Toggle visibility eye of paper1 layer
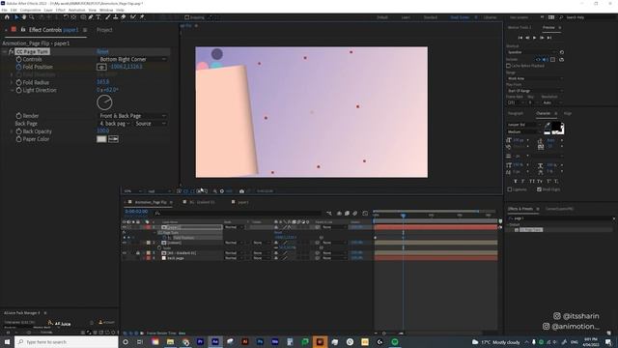The width and height of the screenshot is (618, 348). [125, 227]
